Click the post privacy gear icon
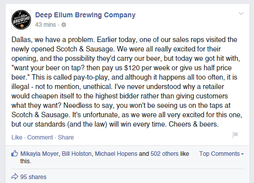 coord(64,25)
